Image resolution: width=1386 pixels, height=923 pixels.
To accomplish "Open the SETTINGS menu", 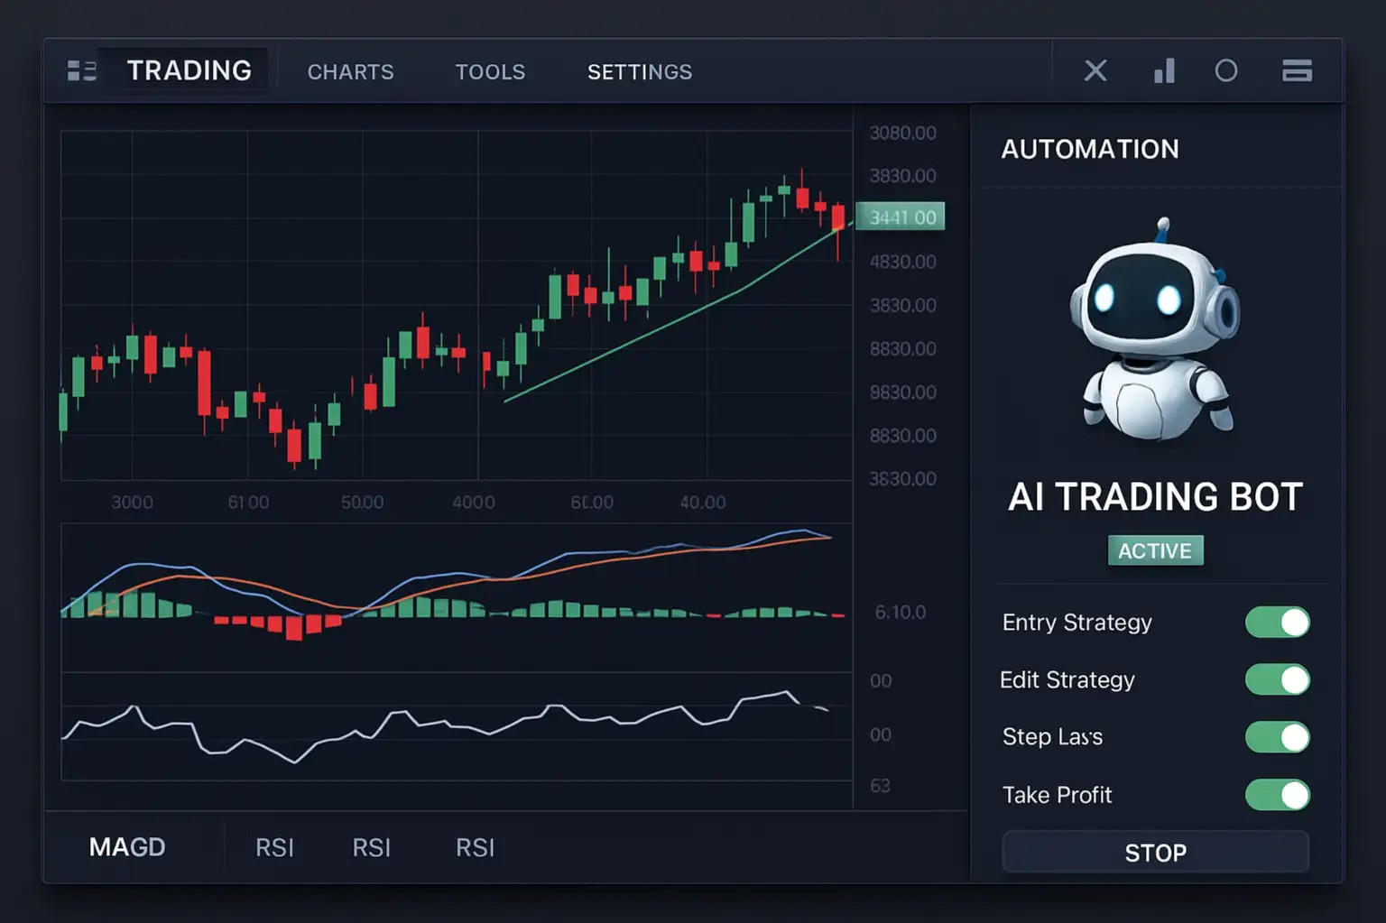I will click(640, 72).
